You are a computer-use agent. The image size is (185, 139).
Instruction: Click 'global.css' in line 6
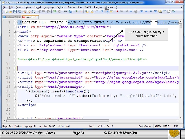[126, 45]
